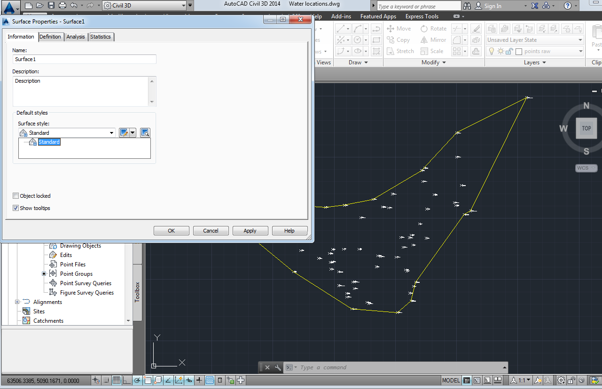
Task: Expand the Modify panel flyout
Action: click(433, 62)
